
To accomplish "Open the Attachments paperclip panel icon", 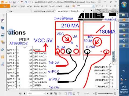I will tap(3, 49).
